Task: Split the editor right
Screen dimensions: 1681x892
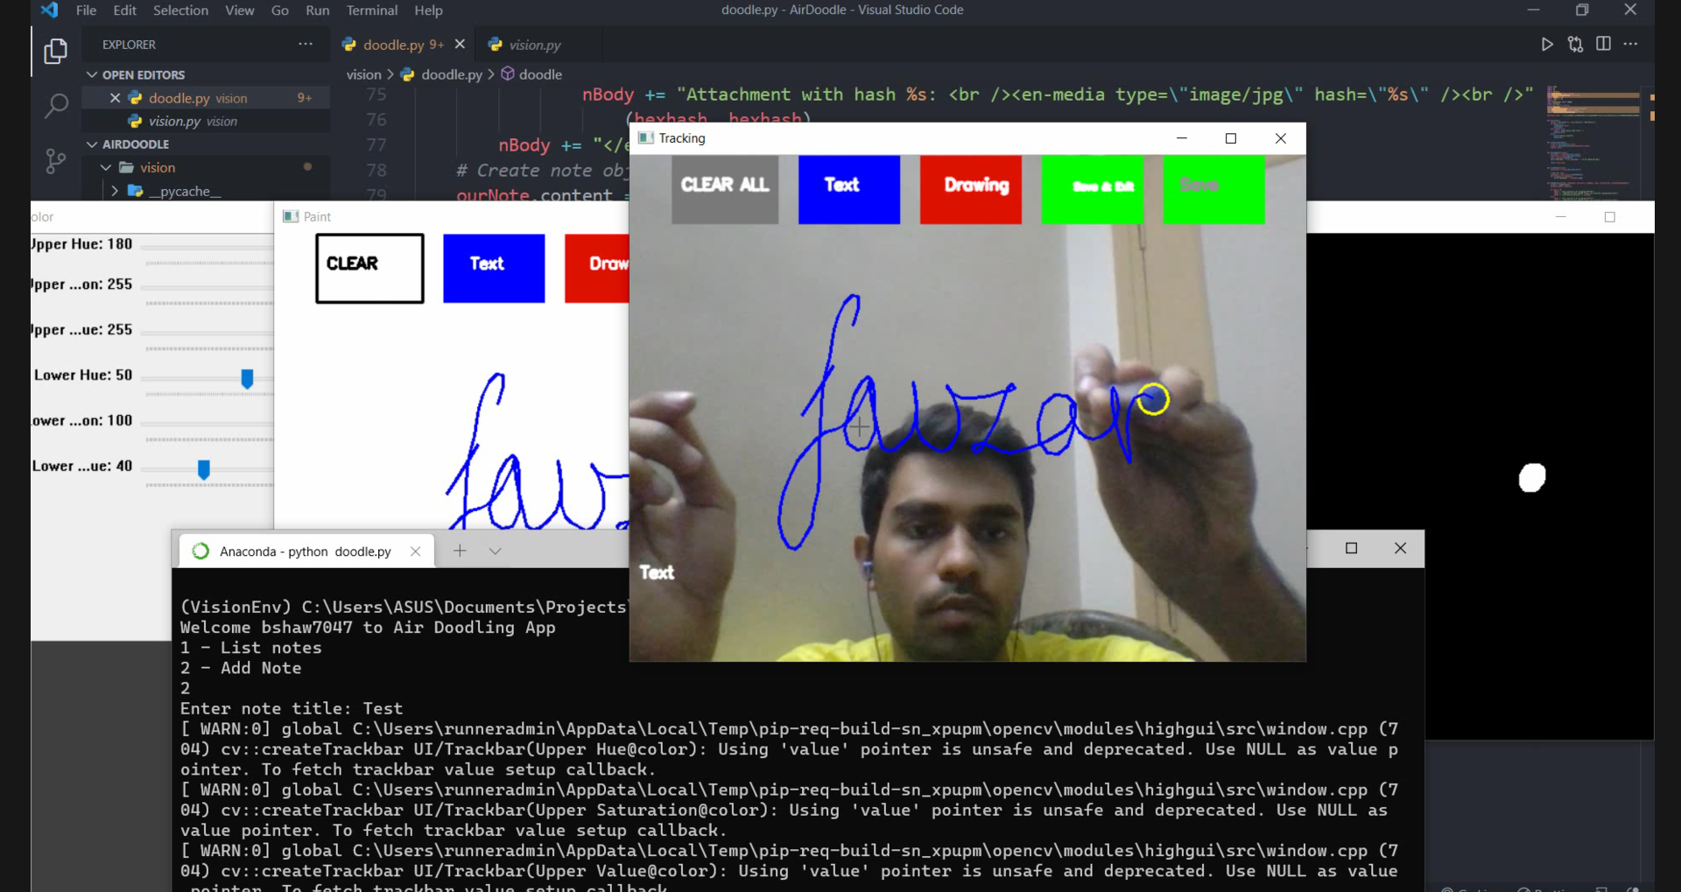Action: coord(1603,45)
